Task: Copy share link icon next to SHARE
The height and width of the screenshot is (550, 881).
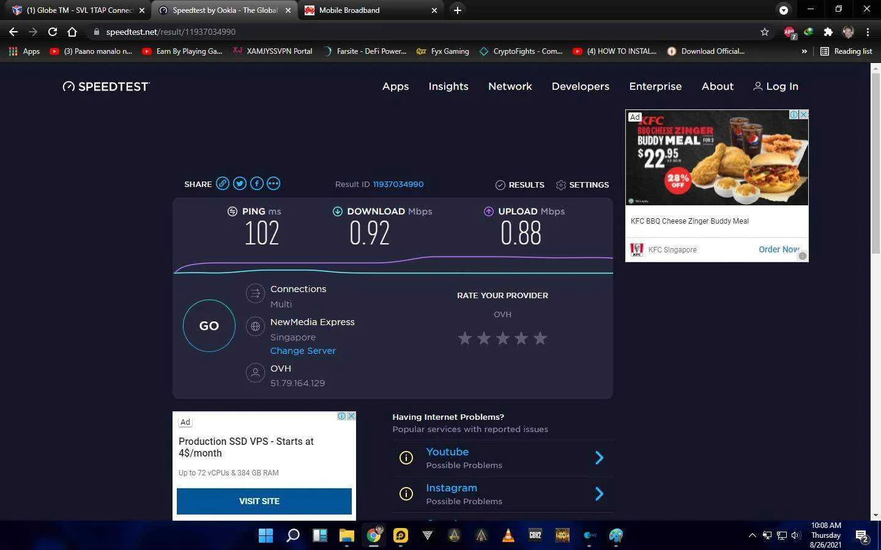Action: click(x=223, y=183)
